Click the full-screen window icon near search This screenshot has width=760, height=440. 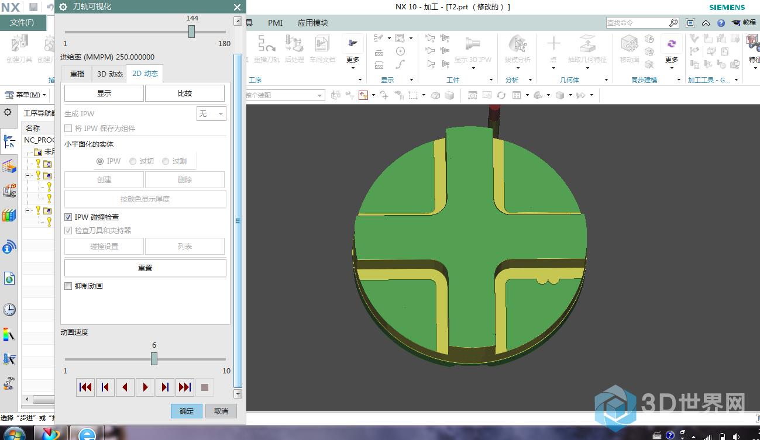690,23
